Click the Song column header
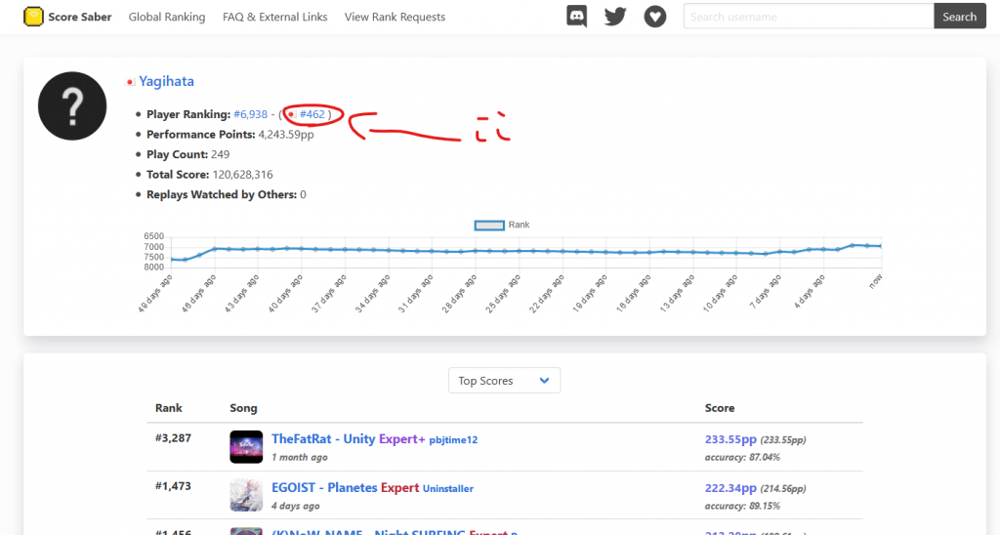The height and width of the screenshot is (535, 1000). click(243, 408)
